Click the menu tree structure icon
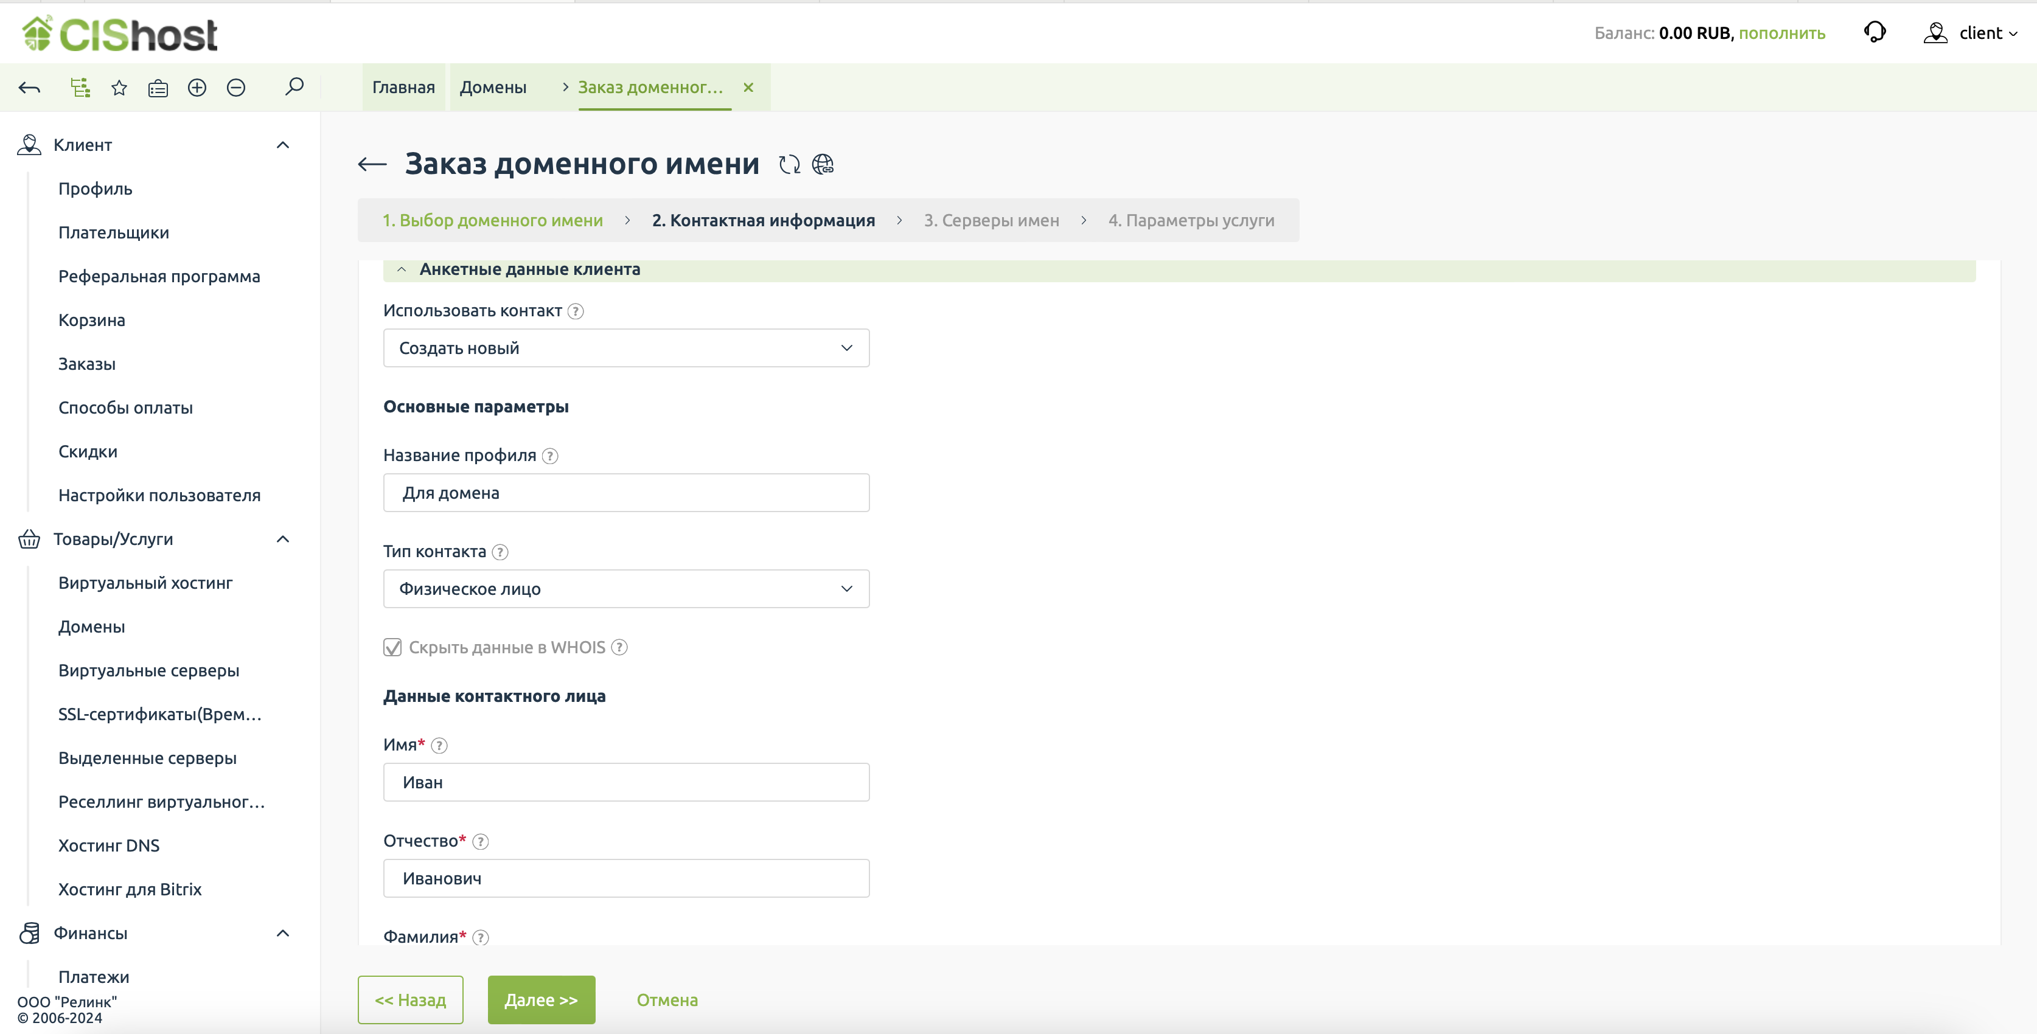2037x1034 pixels. tap(80, 88)
